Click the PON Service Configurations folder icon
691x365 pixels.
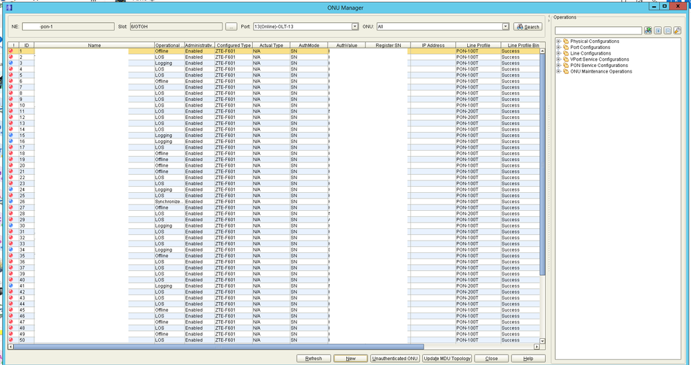pos(566,65)
